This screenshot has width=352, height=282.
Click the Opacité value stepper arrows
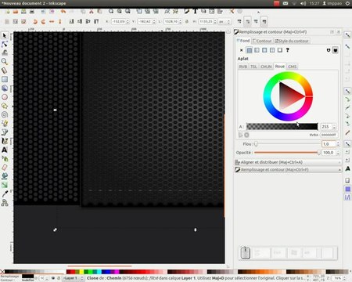tap(338, 153)
